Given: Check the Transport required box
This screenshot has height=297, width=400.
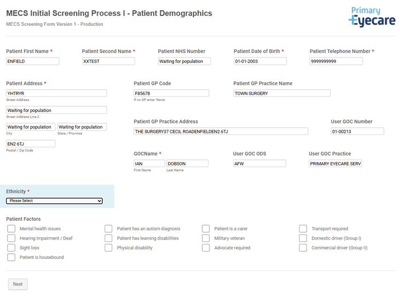Looking at the screenshot, I should [x=303, y=228].
